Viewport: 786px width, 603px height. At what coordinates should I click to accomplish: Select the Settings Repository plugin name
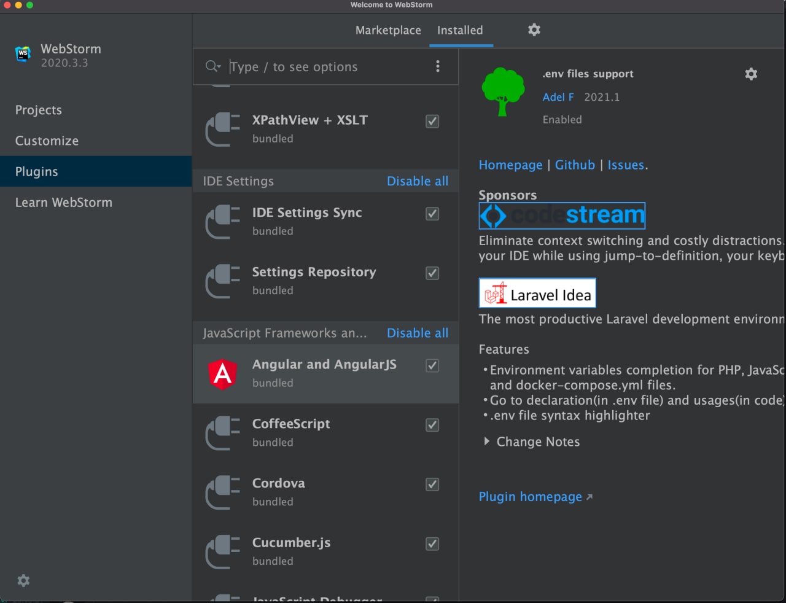pyautogui.click(x=314, y=272)
